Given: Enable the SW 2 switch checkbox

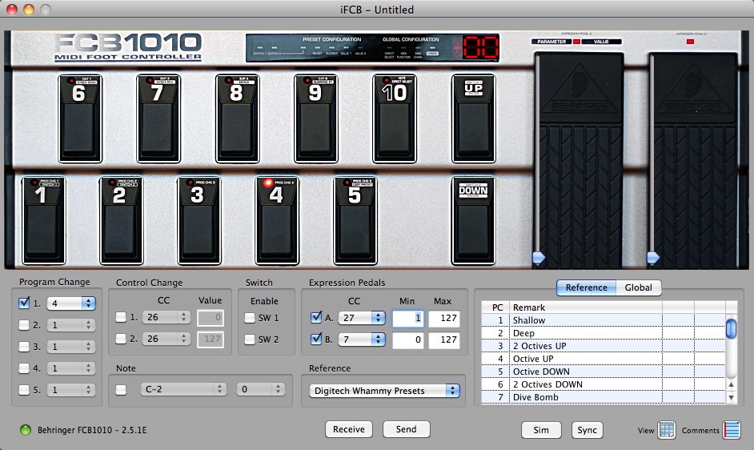Looking at the screenshot, I should click(x=250, y=340).
